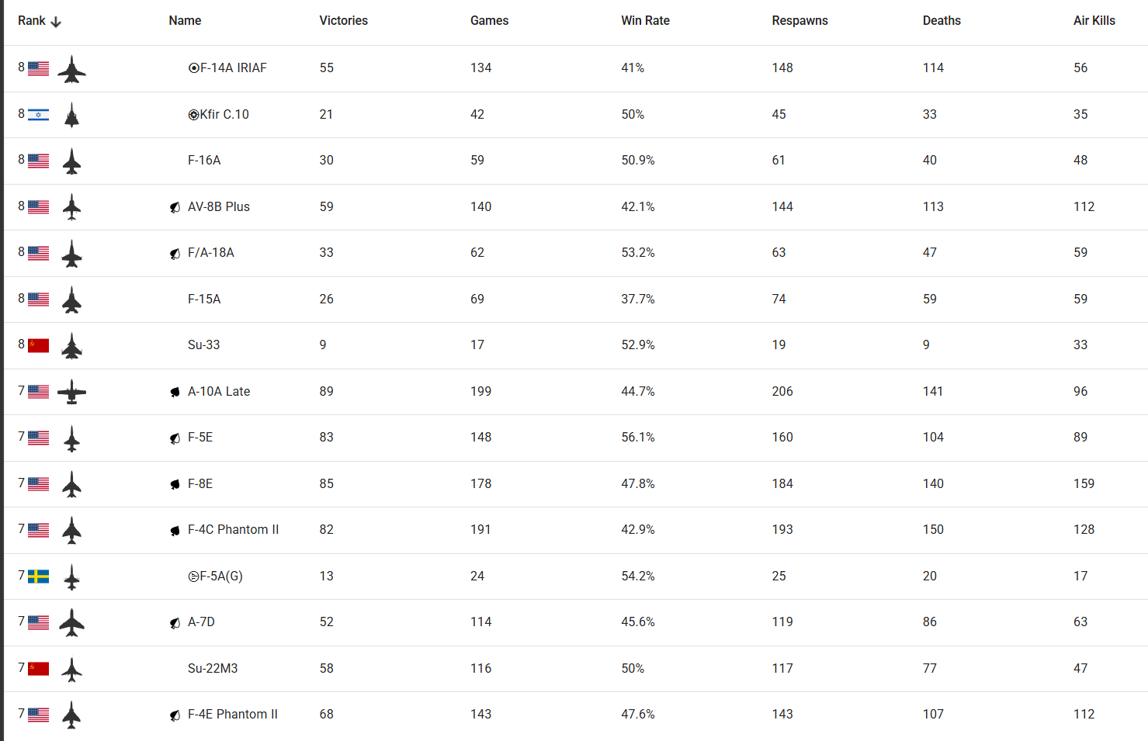Sort table by Deaths header

(x=942, y=21)
